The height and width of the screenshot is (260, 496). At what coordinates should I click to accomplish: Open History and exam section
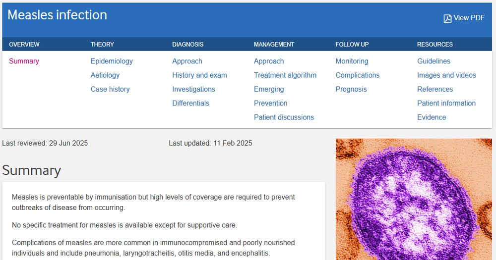point(199,75)
